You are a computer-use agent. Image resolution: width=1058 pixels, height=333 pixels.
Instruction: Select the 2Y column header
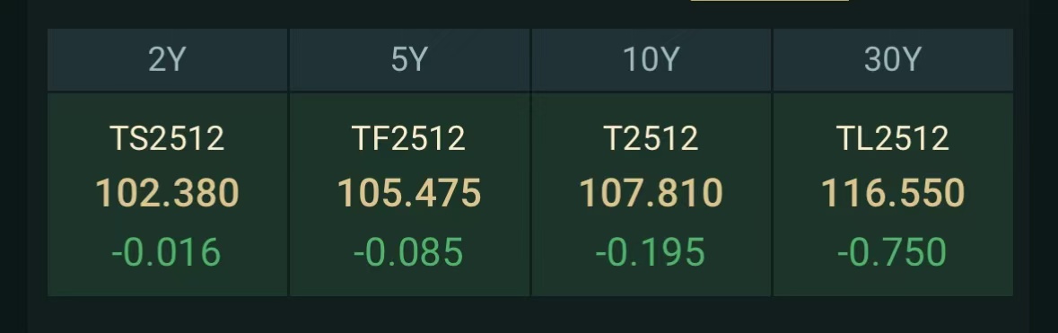pos(167,59)
